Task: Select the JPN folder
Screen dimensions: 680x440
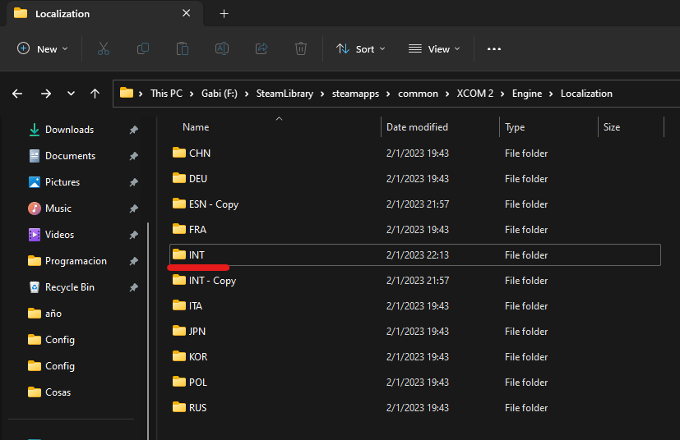Action: [415, 332]
